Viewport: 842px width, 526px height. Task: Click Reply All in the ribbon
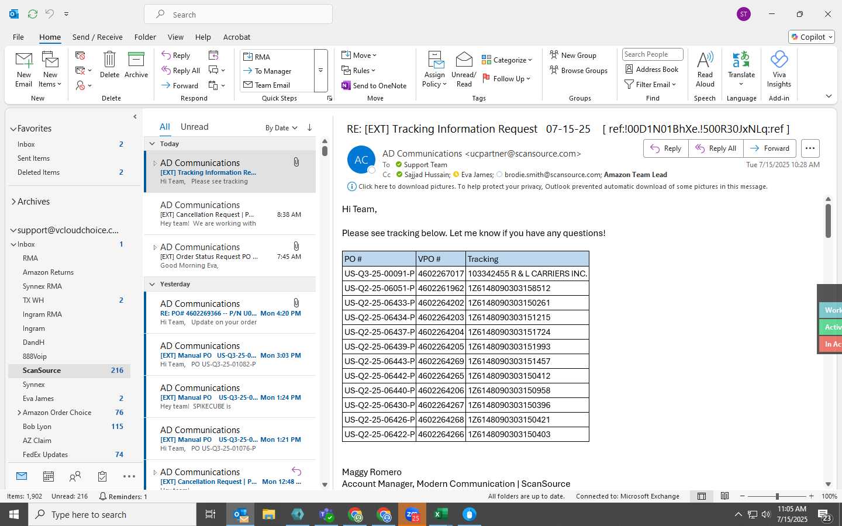181,71
